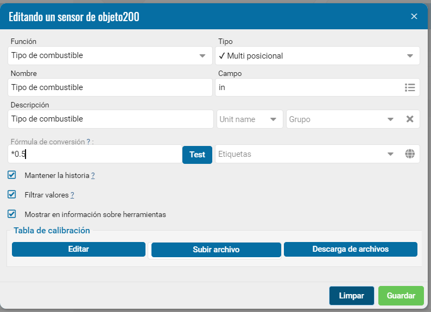Click the Limpar button
431x312 pixels.
(352, 296)
